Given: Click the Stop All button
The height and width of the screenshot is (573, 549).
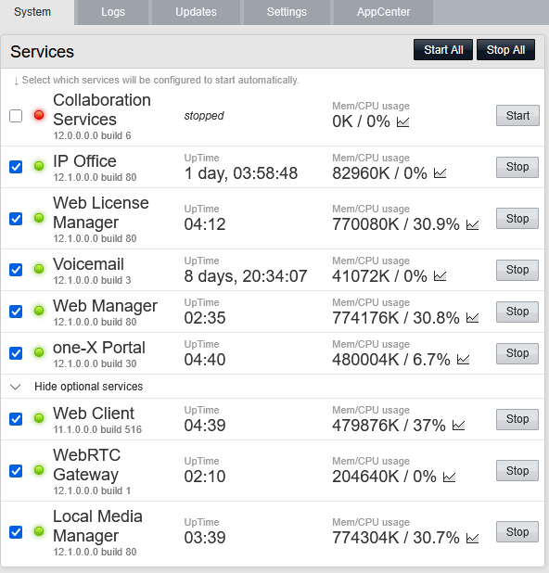Looking at the screenshot, I should tap(505, 50).
